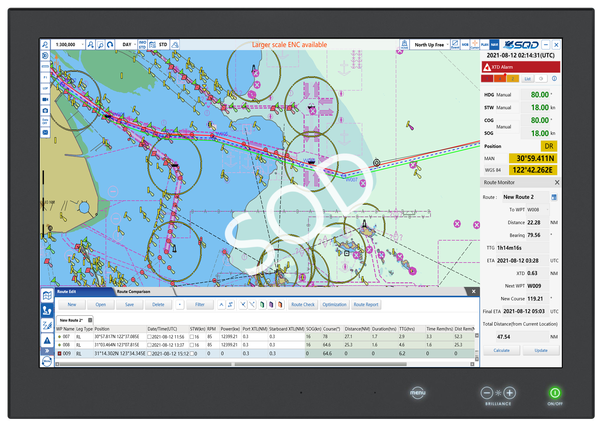Image resolution: width=607 pixels, height=426 pixels.
Task: Click the radar overlay icon in left sidebar
Action: (45, 56)
